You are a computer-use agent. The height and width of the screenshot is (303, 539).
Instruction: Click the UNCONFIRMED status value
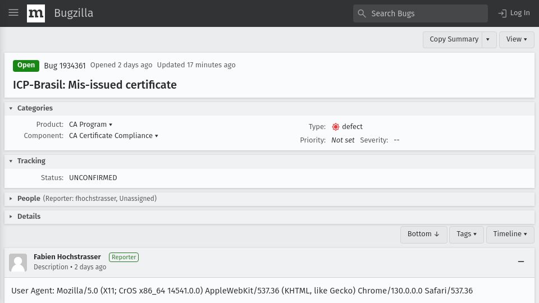tap(93, 178)
